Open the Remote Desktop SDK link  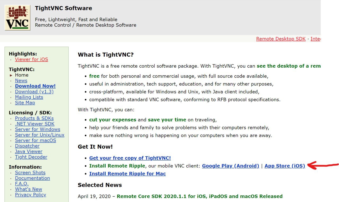[x=281, y=39]
